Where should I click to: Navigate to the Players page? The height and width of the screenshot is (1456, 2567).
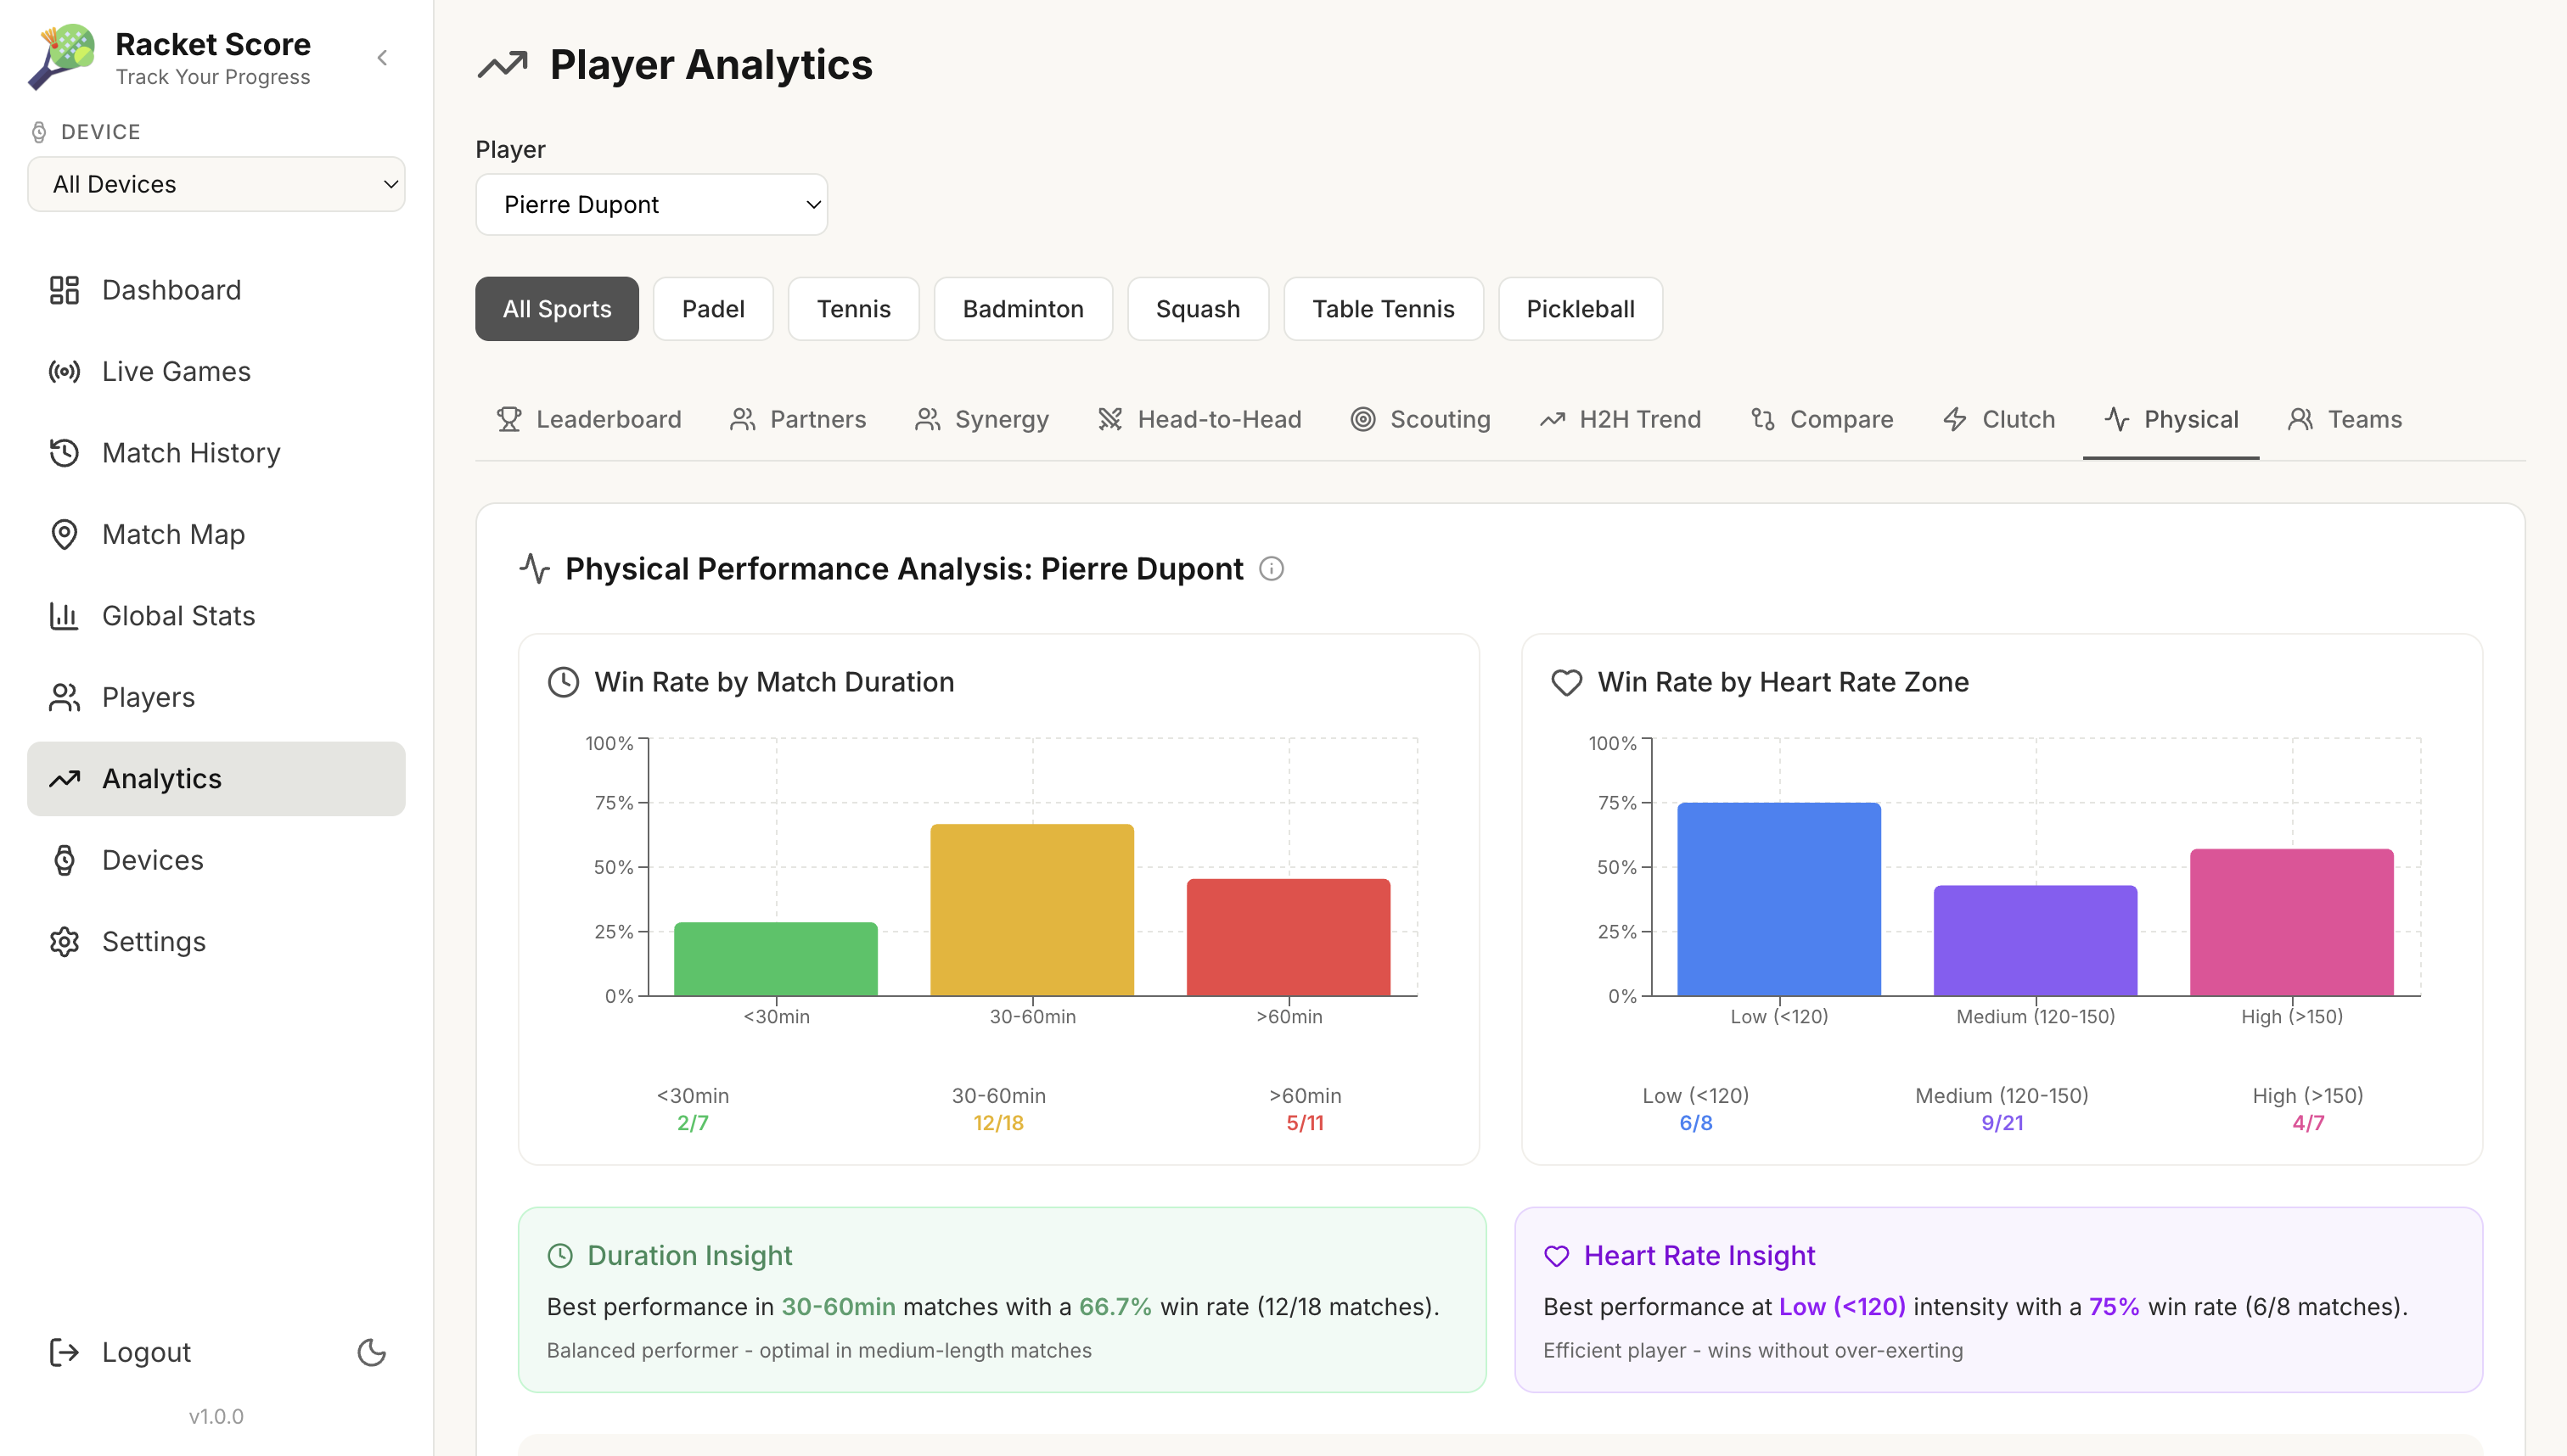coord(148,697)
